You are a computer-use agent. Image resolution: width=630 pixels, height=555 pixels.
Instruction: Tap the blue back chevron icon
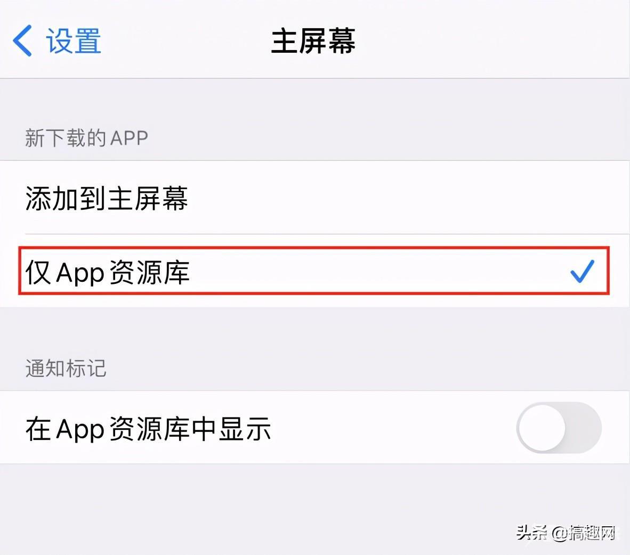(22, 40)
